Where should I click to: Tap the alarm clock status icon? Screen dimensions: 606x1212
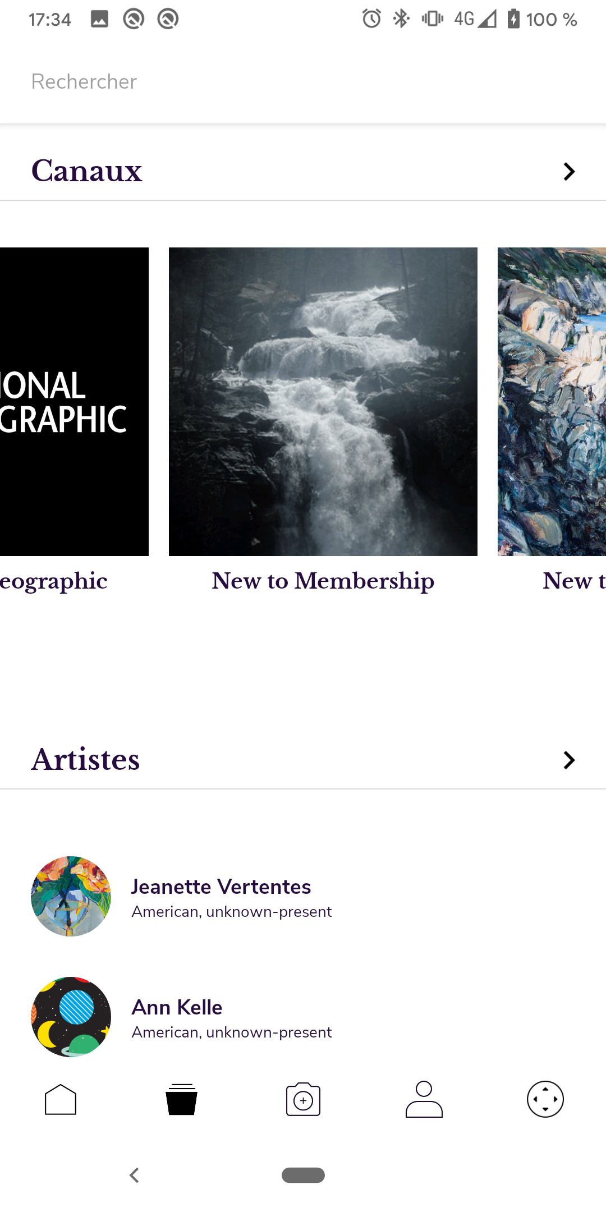click(371, 19)
